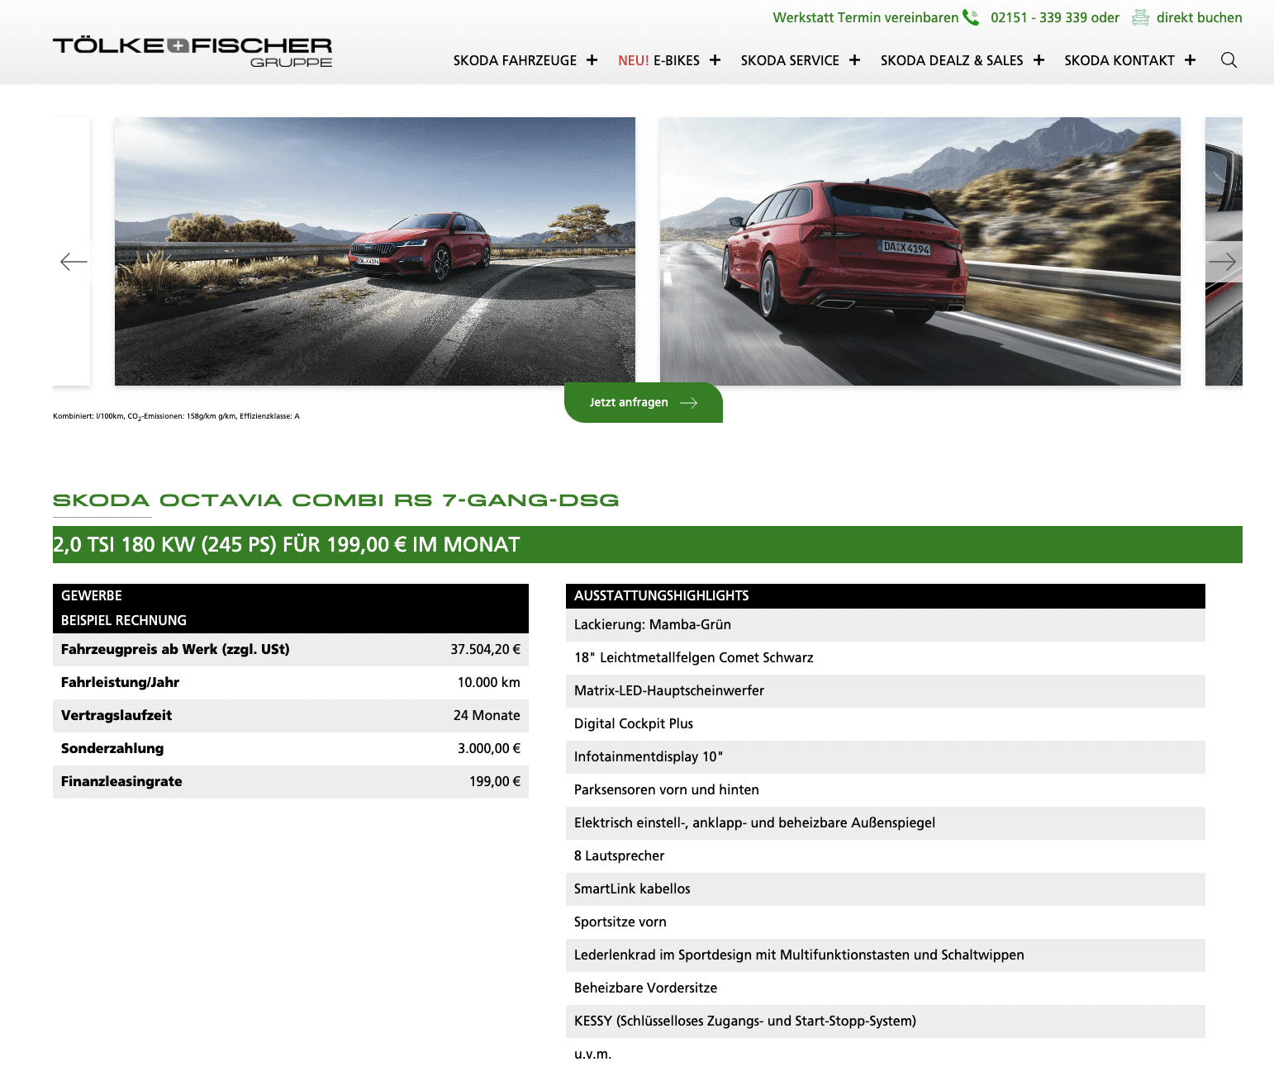Go to previous slide with left arrow

point(74,262)
